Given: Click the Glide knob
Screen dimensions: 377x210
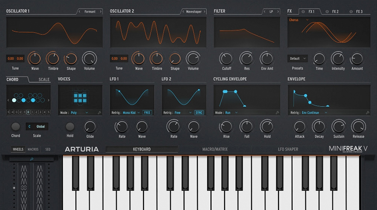Looking at the screenshot, I should [90, 126].
